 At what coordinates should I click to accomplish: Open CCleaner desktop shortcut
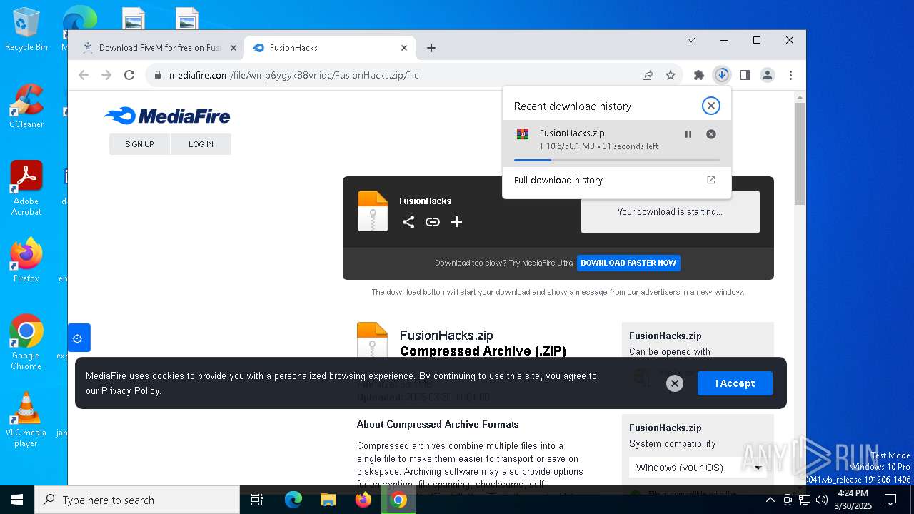[26, 106]
